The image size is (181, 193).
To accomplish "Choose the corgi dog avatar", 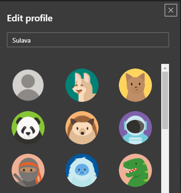I will tap(82, 85).
